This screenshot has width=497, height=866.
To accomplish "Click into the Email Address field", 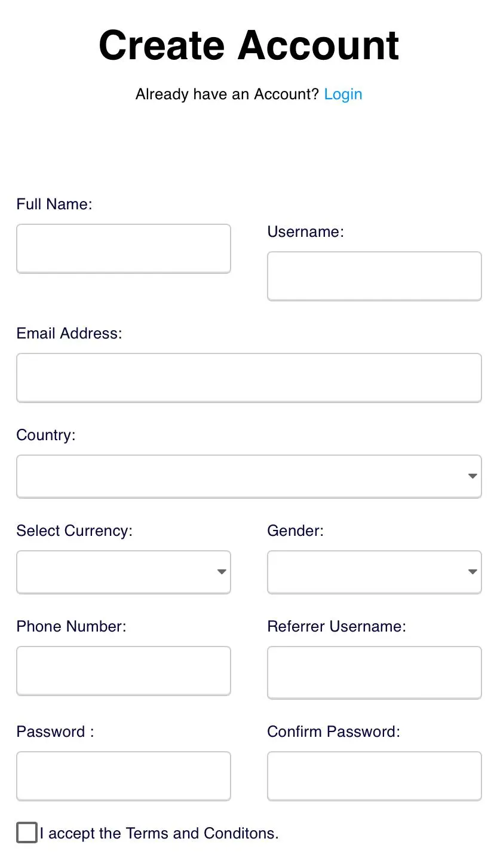I will coord(249,378).
